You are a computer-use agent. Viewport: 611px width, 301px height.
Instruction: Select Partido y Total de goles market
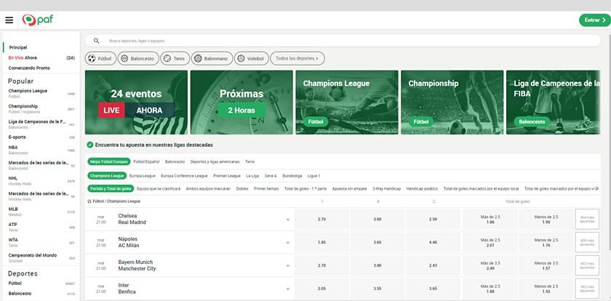111,188
